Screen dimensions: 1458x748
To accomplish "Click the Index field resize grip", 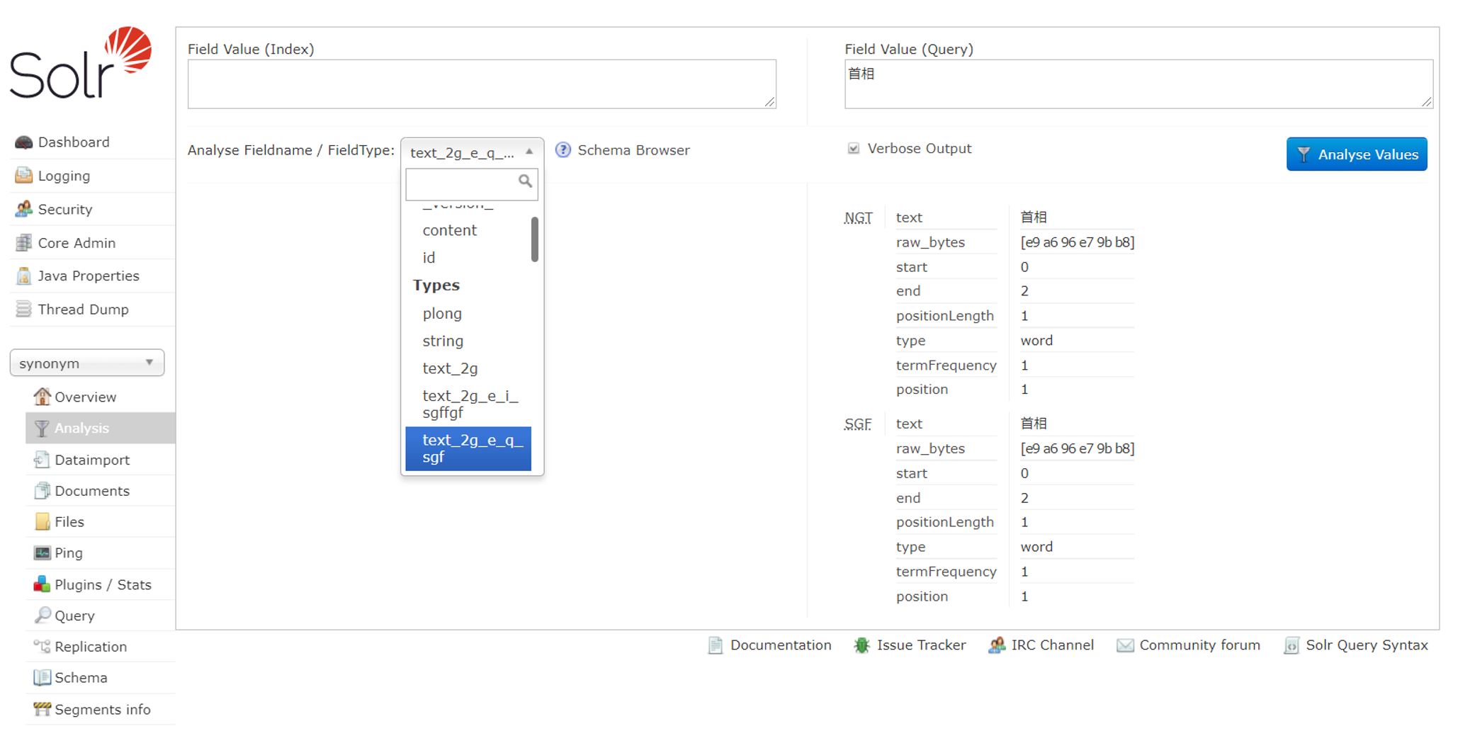I will click(769, 102).
